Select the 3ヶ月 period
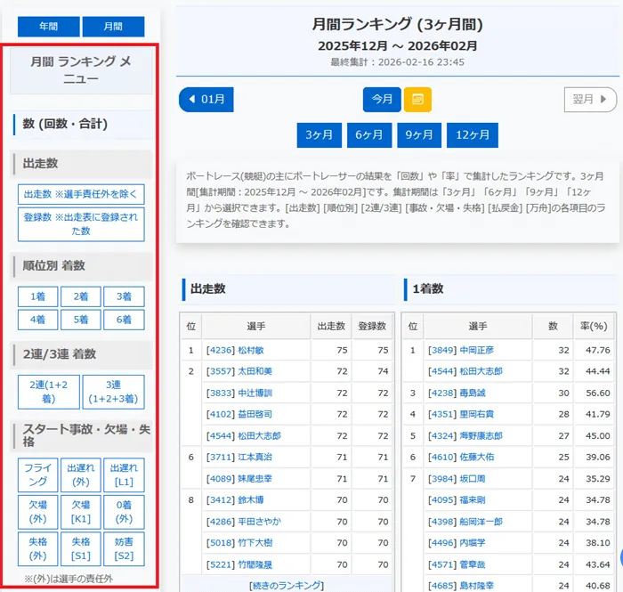Viewport: 623px width, 592px height. pos(319,135)
